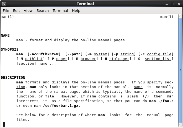183x128 pixels.
Task: Click the bold text 'man /cd/foo/bar.1.gz'
Action: [56, 106]
